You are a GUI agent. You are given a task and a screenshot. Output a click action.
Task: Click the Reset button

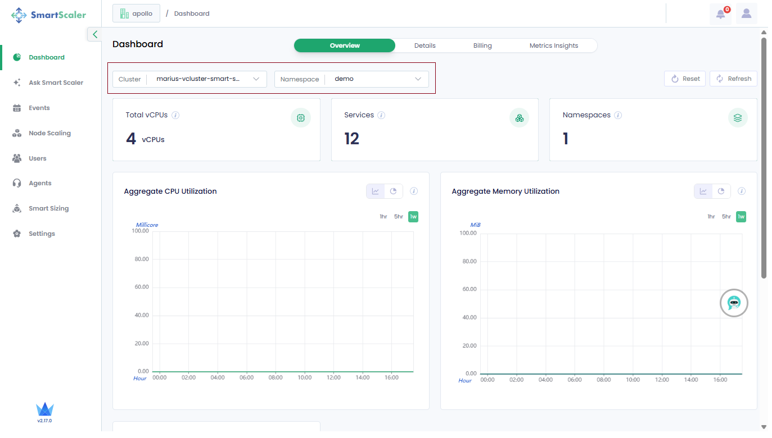point(685,79)
